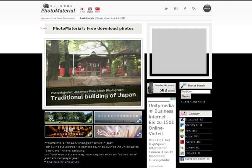Screen dimensions: 252x168
Task: Click the suggested keyword links under Search
Action: (x=193, y=102)
